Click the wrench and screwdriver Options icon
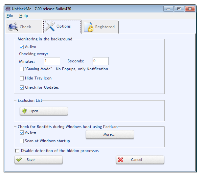Screen dimensions: 203x178 tap(50, 26)
